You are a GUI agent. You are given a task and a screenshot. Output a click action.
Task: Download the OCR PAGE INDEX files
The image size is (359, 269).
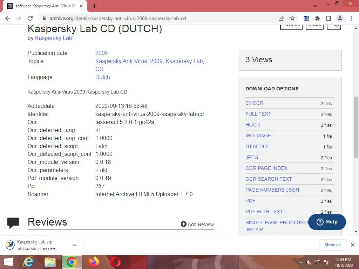[x=266, y=168]
